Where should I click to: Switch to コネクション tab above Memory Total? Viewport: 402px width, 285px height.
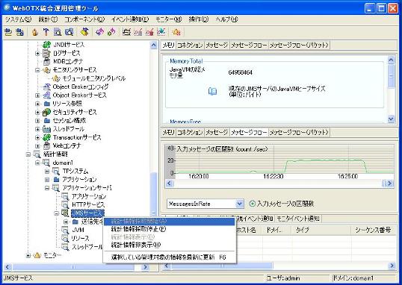tap(190, 45)
